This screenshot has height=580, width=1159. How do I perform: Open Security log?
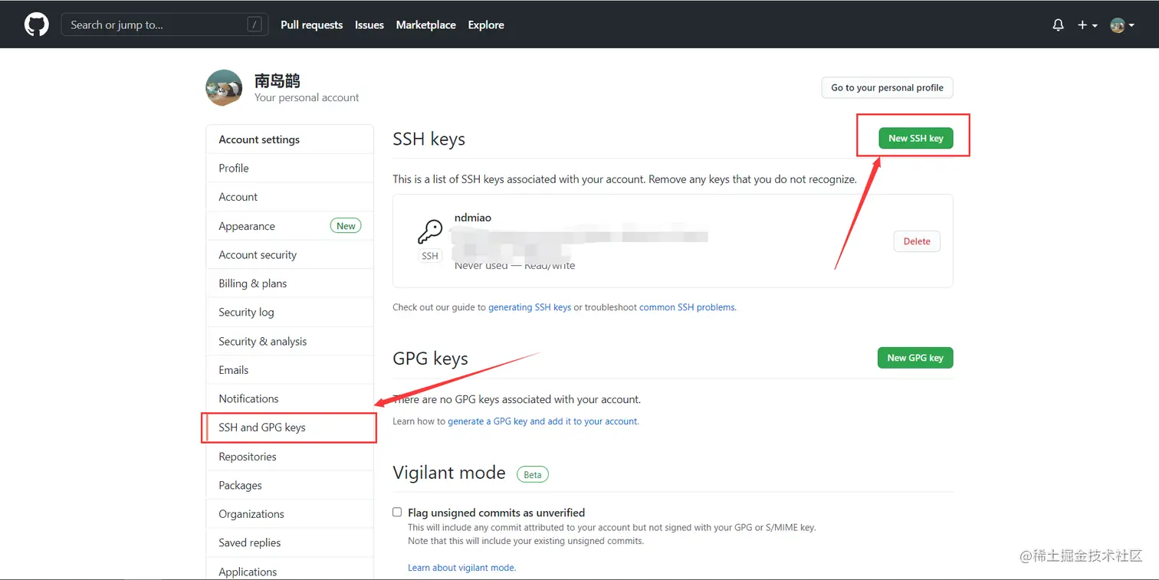(x=290, y=312)
